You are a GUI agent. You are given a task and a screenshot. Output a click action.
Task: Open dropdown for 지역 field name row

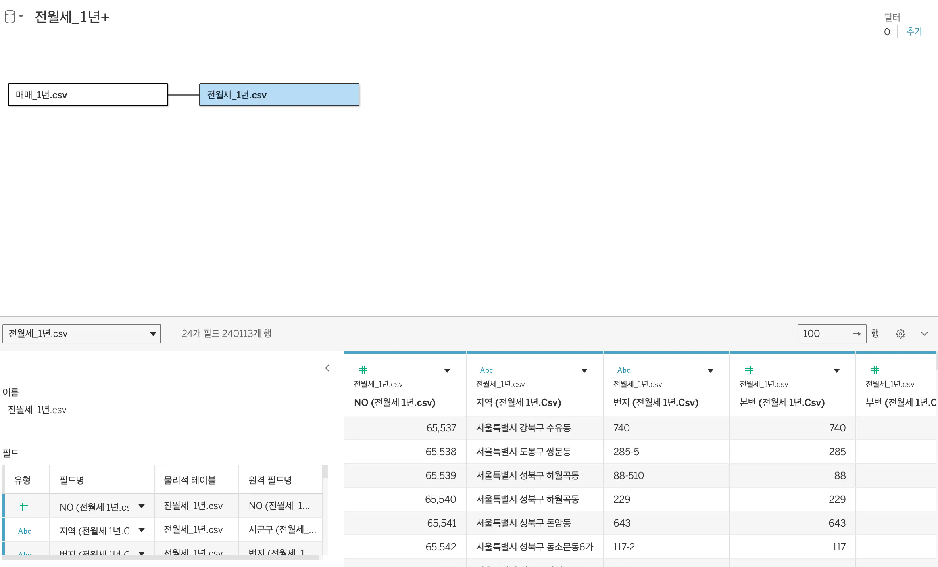(142, 530)
